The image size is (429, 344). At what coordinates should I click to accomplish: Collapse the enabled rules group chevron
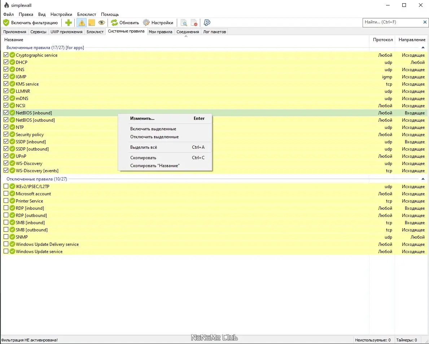[423, 48]
